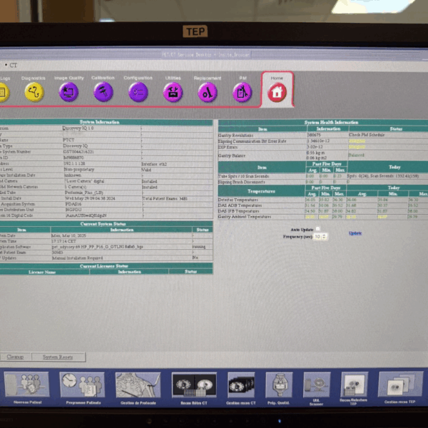Click the Gantry Revolutions row label
This screenshot has height=428, width=428.
tap(235, 136)
